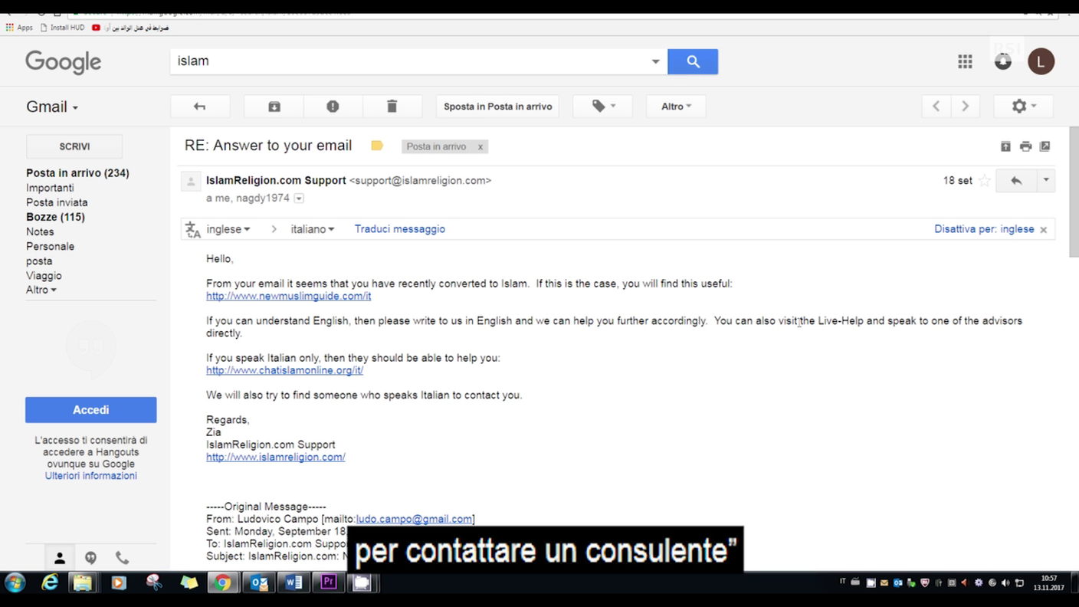Open search options dropdown arrow

coord(655,61)
